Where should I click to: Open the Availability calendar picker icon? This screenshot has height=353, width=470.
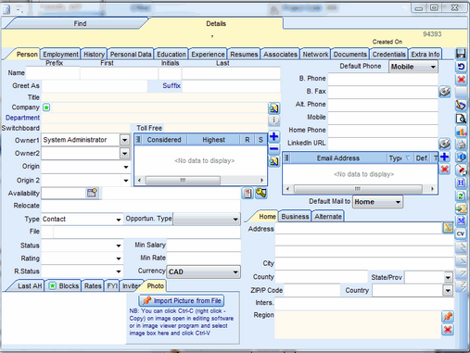(x=92, y=193)
